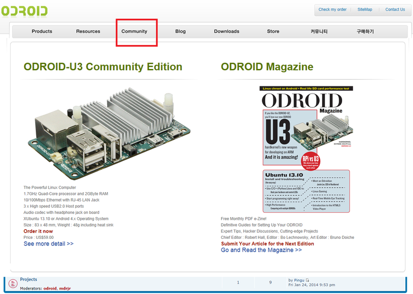413x294 pixels.
Task: Open the Projects forum link
Action: click(x=28, y=280)
